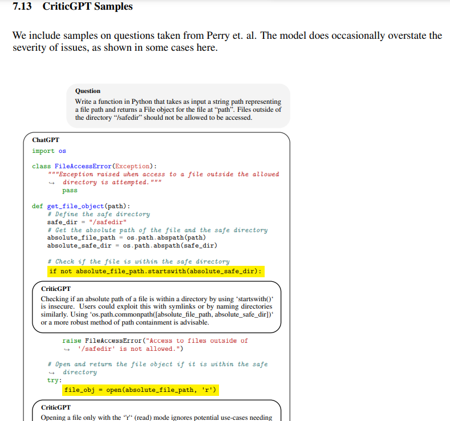The image size is (450, 421).
Task: Click the first "CriticGPT" label above the startswith comment
Action: (x=56, y=289)
